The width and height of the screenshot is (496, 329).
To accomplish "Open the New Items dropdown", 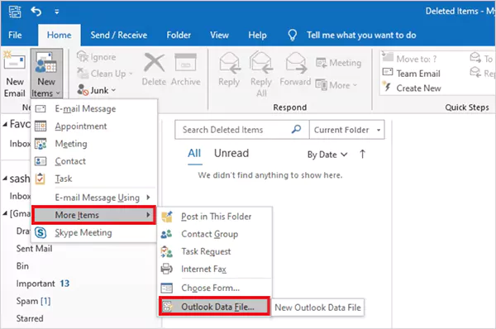I will point(46,74).
